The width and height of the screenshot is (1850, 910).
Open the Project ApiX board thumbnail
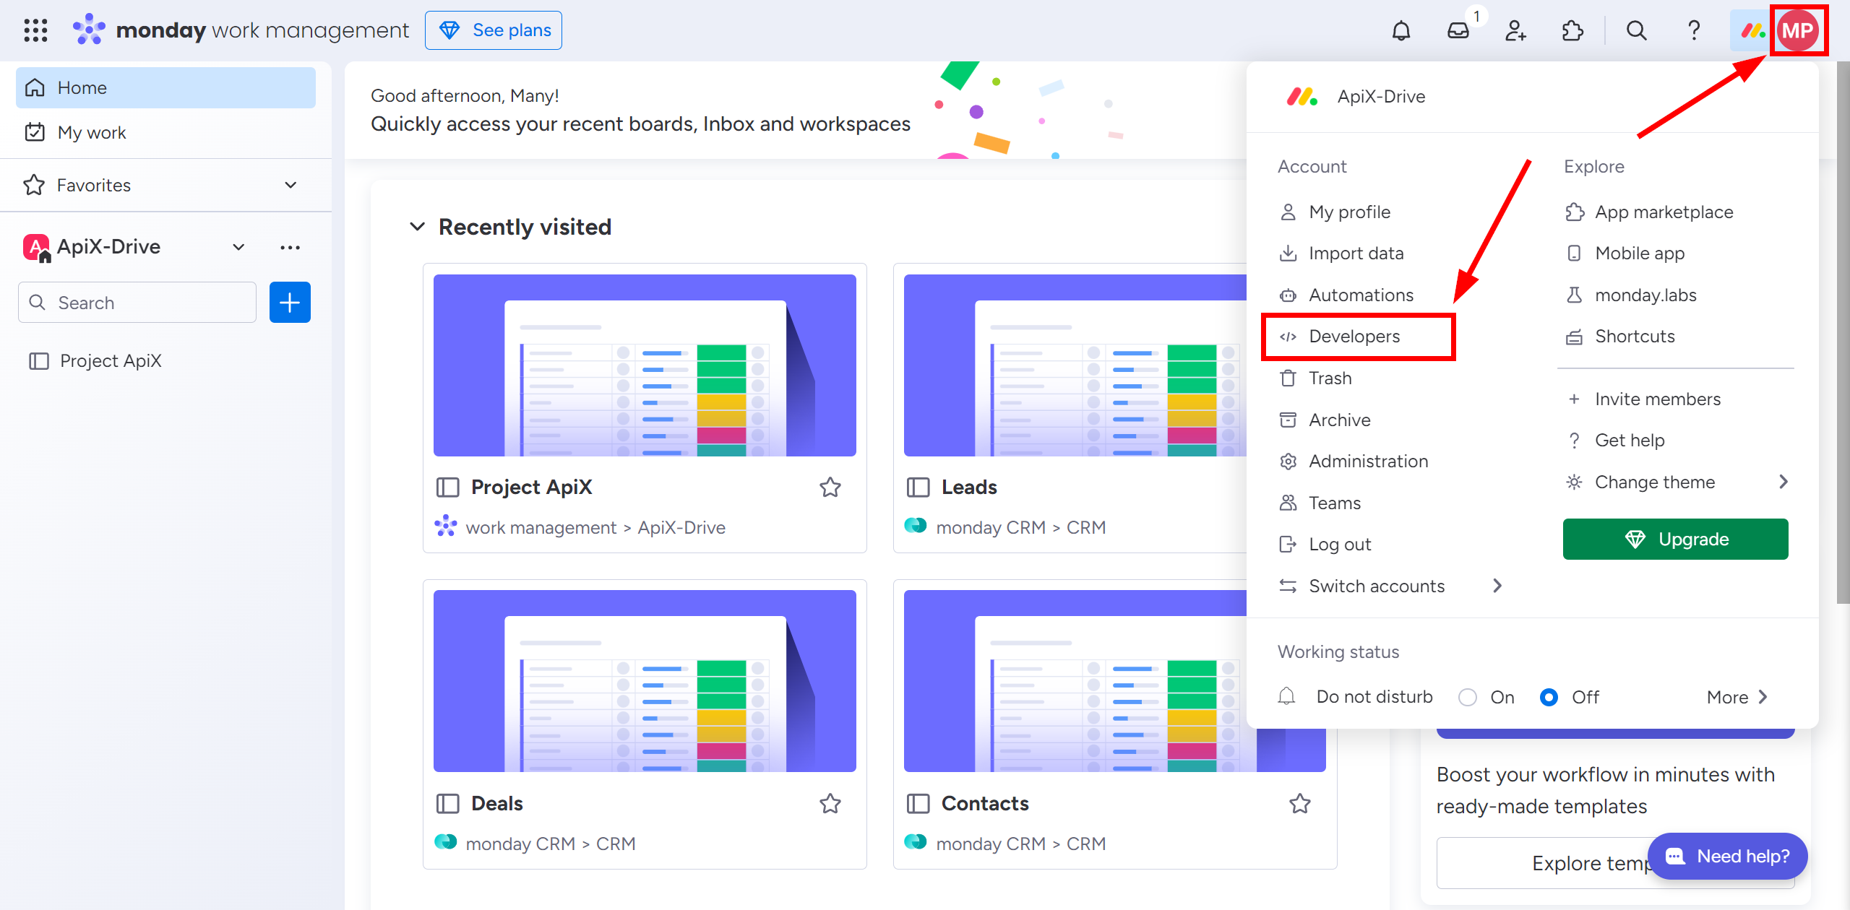645,365
